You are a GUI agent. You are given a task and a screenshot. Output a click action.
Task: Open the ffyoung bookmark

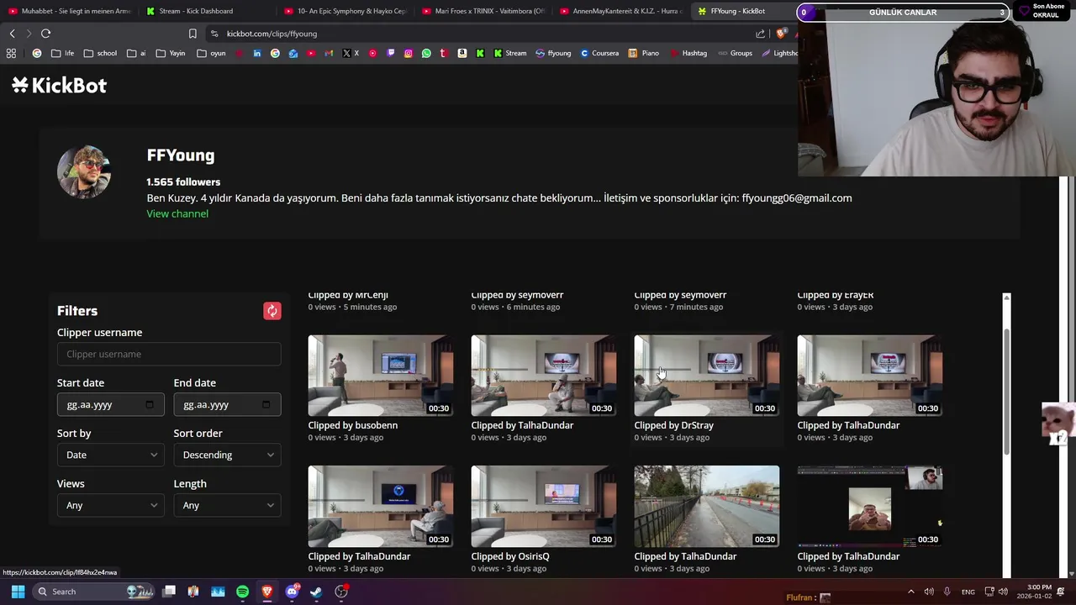tap(553, 53)
